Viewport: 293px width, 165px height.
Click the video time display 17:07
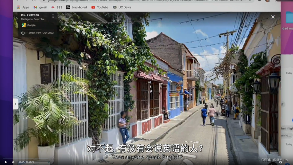tap(26, 162)
